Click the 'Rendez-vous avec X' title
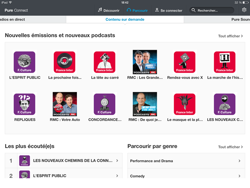 185,78
